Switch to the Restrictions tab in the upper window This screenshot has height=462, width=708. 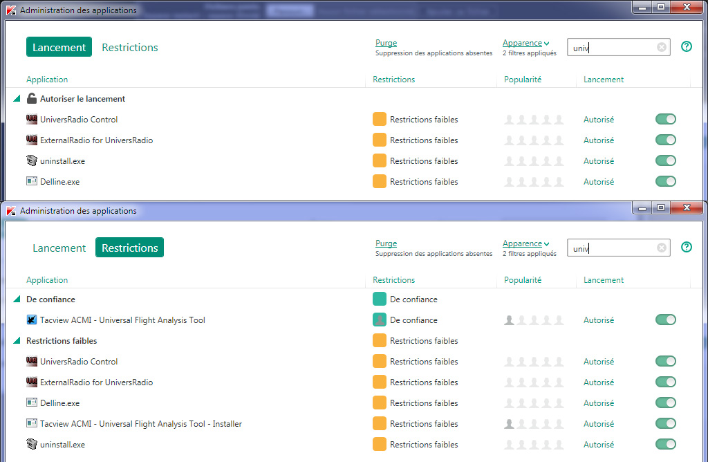click(130, 47)
